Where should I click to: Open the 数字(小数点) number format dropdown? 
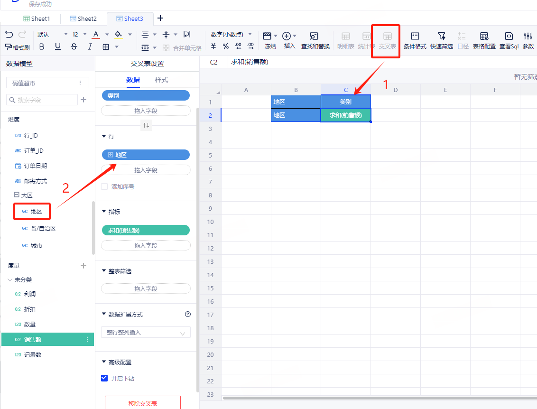231,34
